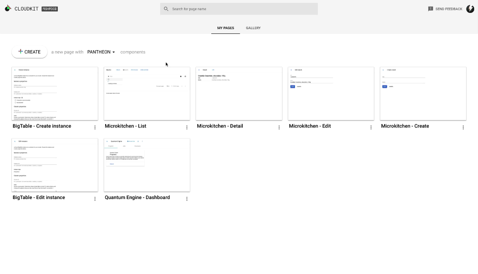Open options menu for BigTable - Create instance

pos(95,127)
